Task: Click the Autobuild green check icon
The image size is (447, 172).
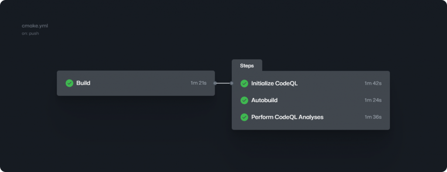Action: [x=244, y=100]
